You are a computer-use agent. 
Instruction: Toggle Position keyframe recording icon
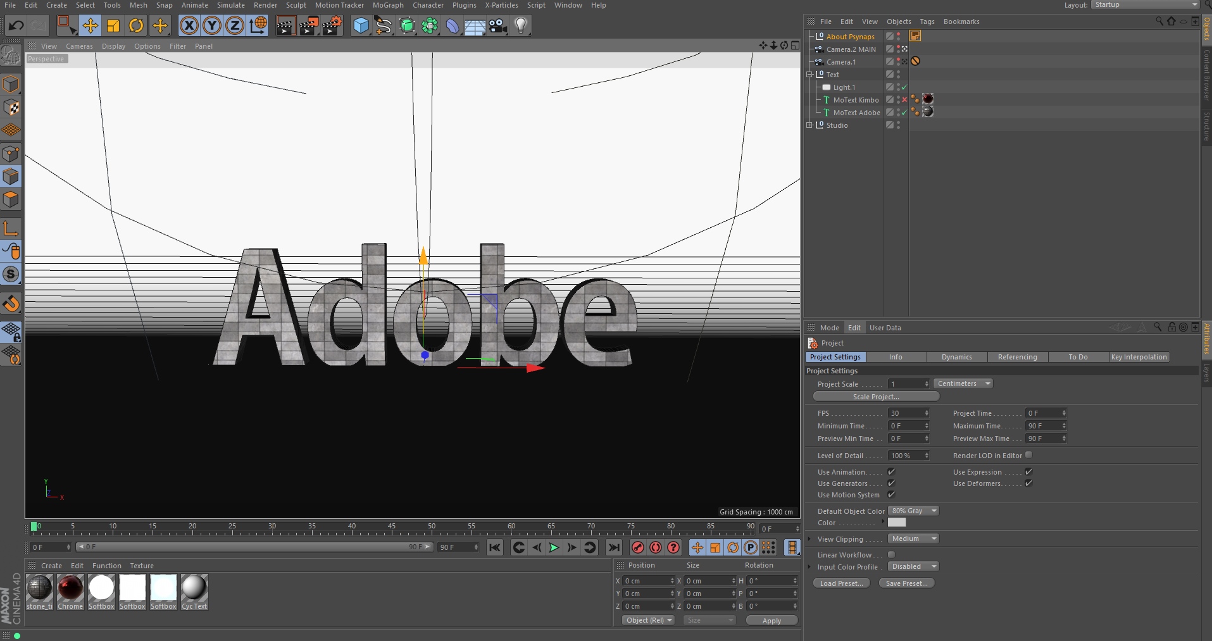pos(697,548)
